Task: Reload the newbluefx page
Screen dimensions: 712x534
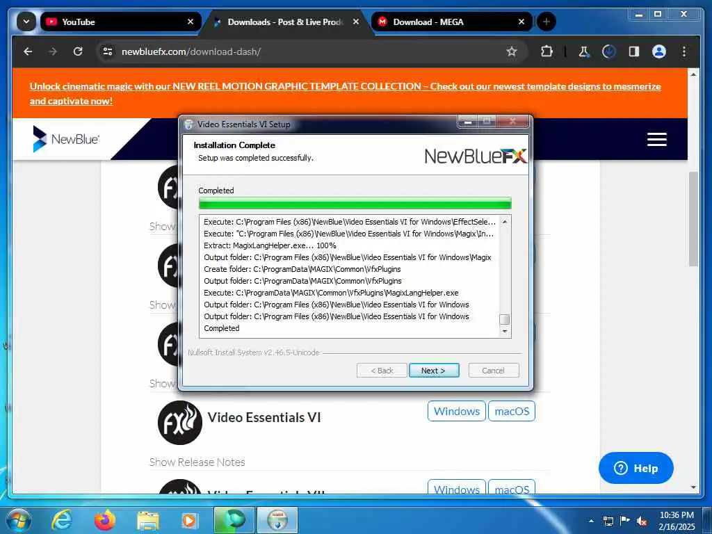Action: coord(78,51)
